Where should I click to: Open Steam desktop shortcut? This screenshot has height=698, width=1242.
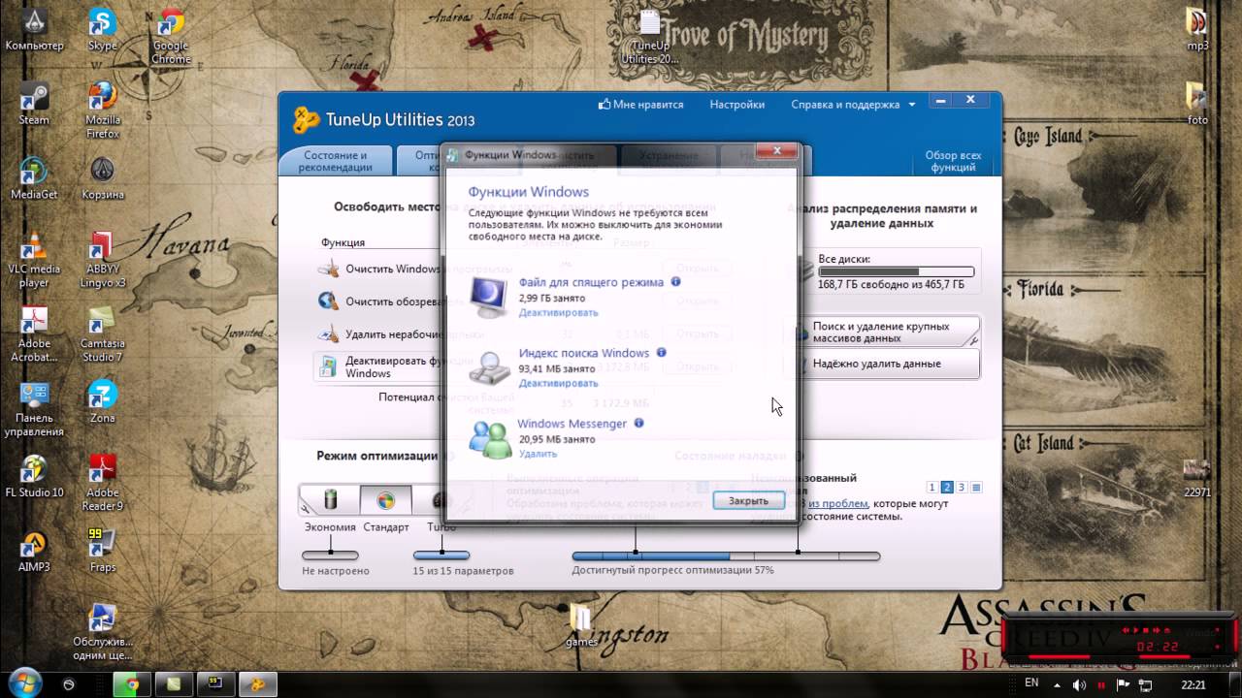(x=34, y=104)
